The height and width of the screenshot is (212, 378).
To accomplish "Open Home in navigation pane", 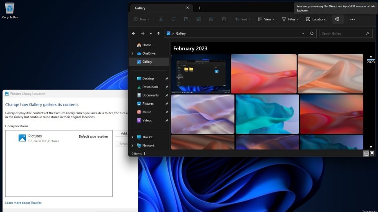I will click(x=144, y=45).
